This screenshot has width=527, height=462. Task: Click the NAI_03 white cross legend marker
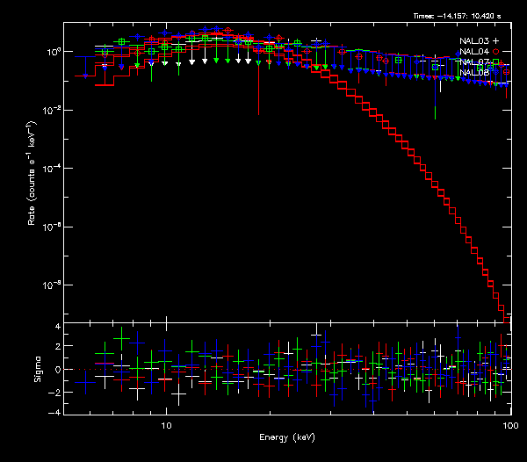[495, 41]
